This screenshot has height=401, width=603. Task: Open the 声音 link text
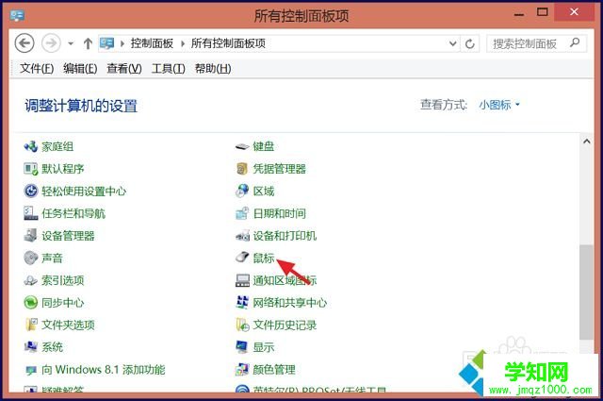tap(52, 259)
